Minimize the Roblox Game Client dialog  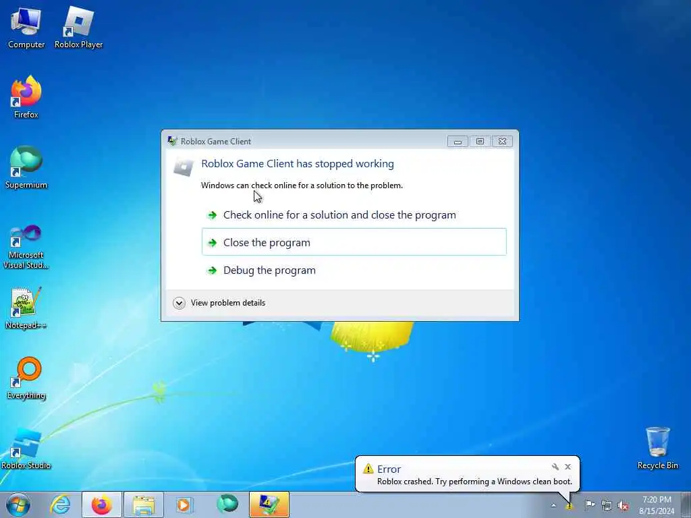click(x=458, y=142)
